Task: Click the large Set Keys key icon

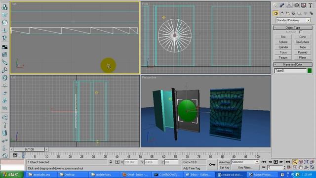Action: 212,165
